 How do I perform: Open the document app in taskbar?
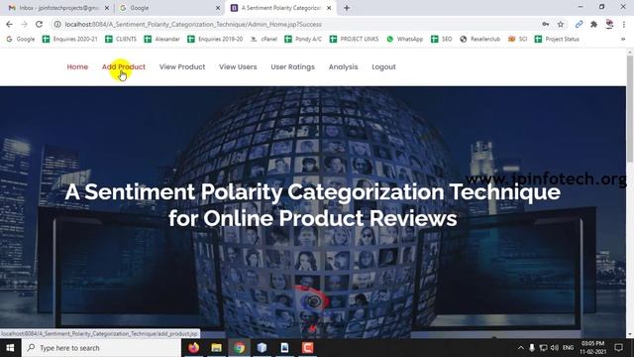click(284, 348)
